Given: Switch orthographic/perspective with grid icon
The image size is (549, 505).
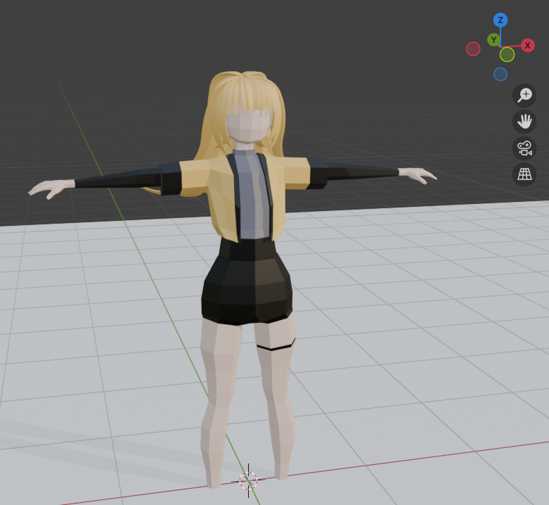Looking at the screenshot, I should [x=524, y=174].
